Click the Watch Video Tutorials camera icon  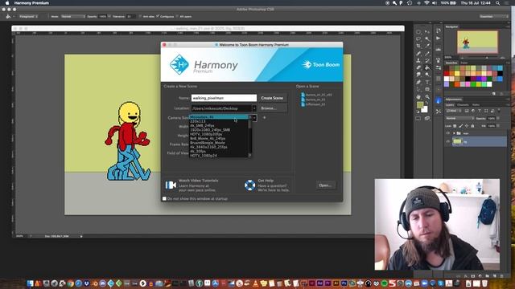click(171, 185)
